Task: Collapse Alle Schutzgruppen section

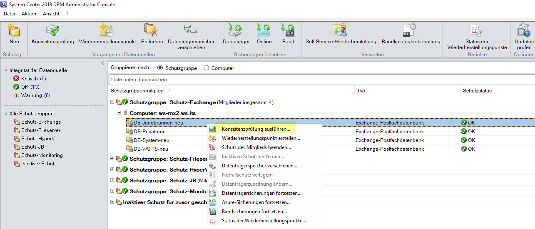Action: coord(6,114)
